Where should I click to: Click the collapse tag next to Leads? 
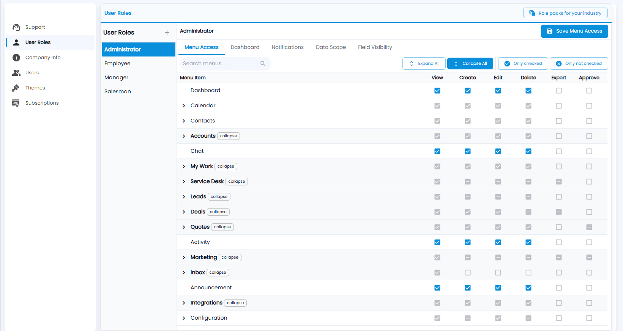pyautogui.click(x=219, y=197)
